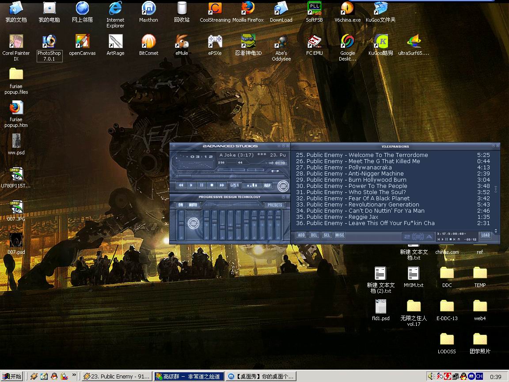
Task: Open the playlist LOAD list menu
Action: coord(485,235)
